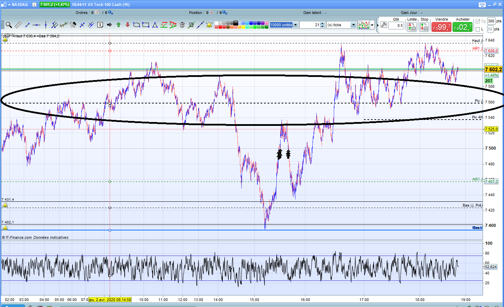Open the Position gear settings icon
This screenshot has height=307, width=504.
(x=225, y=13)
